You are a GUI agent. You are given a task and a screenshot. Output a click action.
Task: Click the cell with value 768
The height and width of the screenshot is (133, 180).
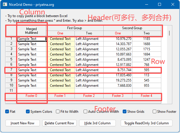pos(147,65)
